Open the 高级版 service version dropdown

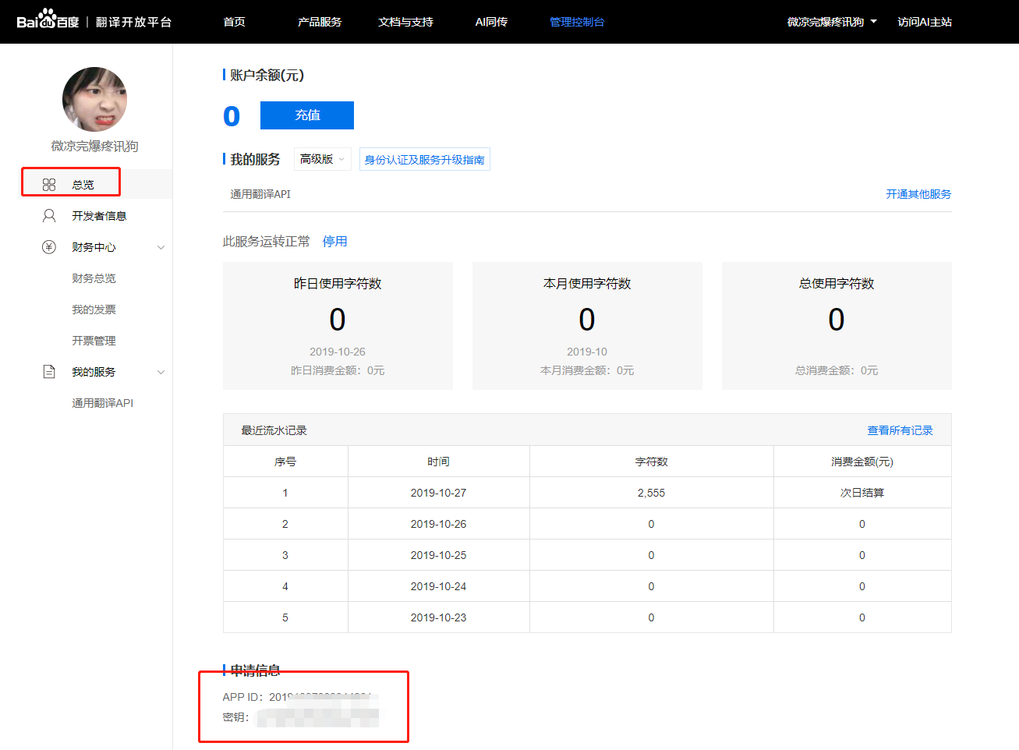click(323, 159)
